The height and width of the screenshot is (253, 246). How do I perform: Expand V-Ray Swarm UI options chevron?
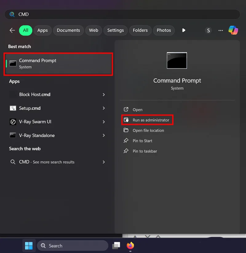click(104, 122)
